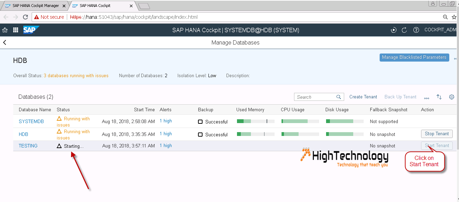Click Stop Tenant for HDB
The width and height of the screenshot is (459, 202).
pyautogui.click(x=437, y=134)
